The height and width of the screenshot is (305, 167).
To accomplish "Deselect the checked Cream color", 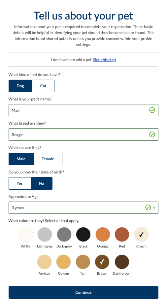I will coord(141,234).
